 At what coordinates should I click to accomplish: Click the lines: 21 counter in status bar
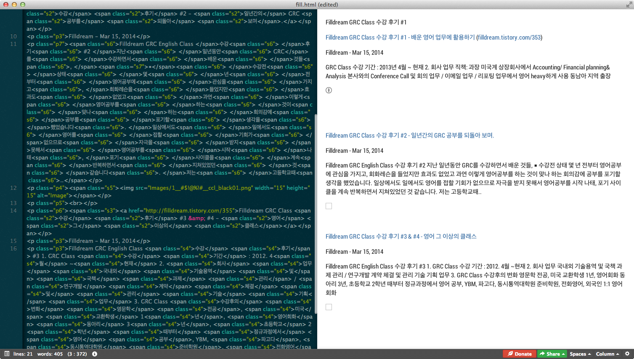pyautogui.click(x=23, y=354)
